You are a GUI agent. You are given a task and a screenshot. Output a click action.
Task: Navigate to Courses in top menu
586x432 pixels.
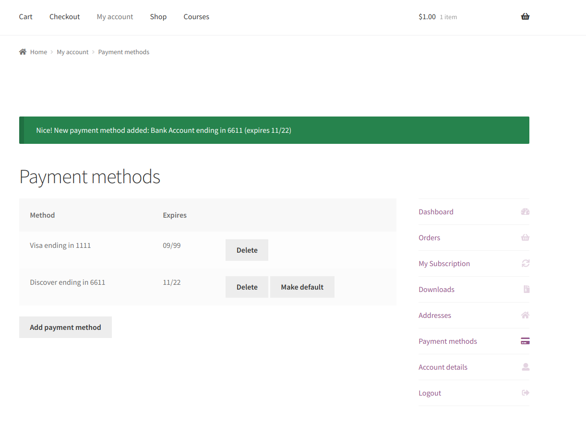[196, 17]
